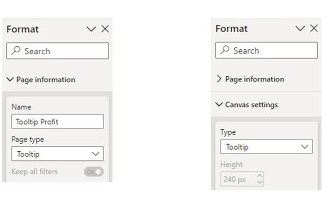Focus the Search box above the Page type setting
Screen dimensions: 327x205
(63, 51)
